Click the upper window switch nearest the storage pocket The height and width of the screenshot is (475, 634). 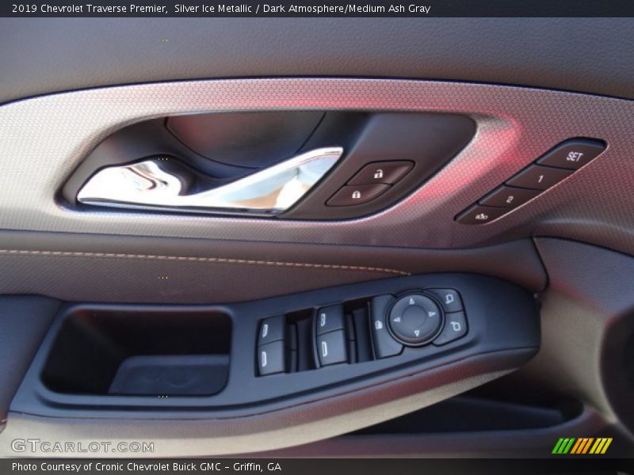pyautogui.click(x=271, y=329)
